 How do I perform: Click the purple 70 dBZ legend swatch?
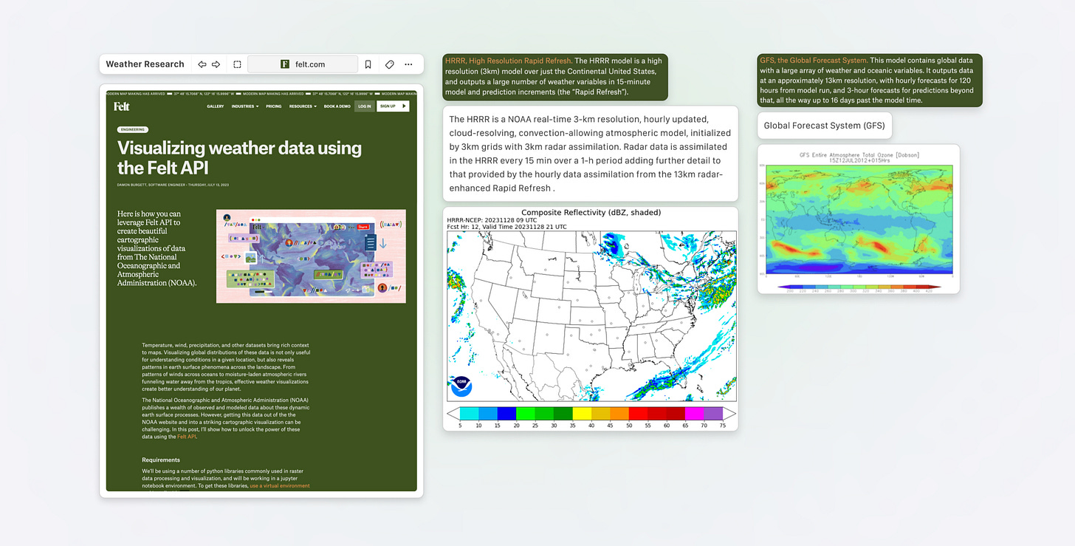(712, 413)
